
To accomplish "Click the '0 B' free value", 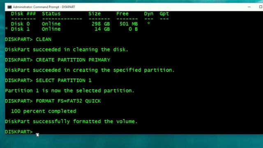I will pyautogui.click(x=133, y=29).
